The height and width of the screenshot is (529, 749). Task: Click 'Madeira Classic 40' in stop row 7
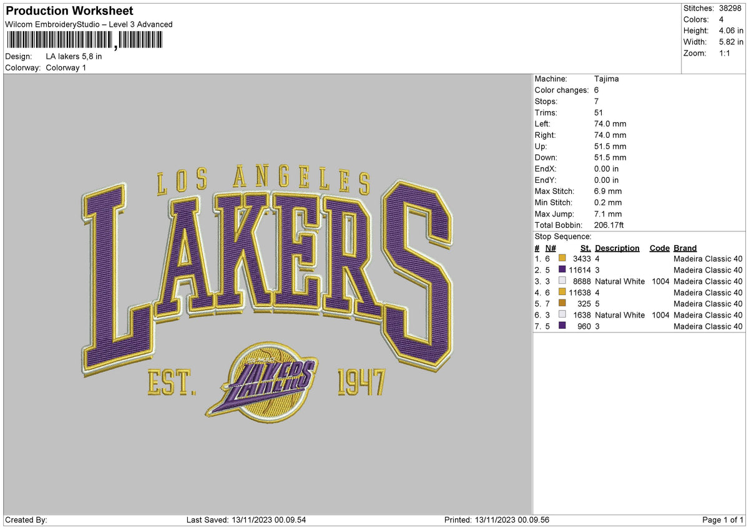708,326
